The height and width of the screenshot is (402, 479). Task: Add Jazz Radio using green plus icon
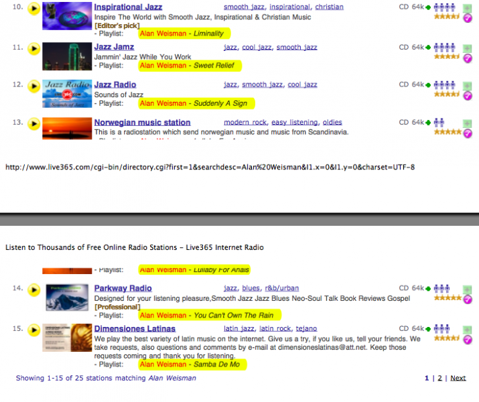point(467,86)
